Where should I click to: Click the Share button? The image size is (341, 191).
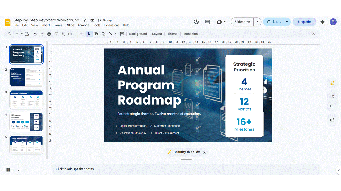tap(274, 22)
